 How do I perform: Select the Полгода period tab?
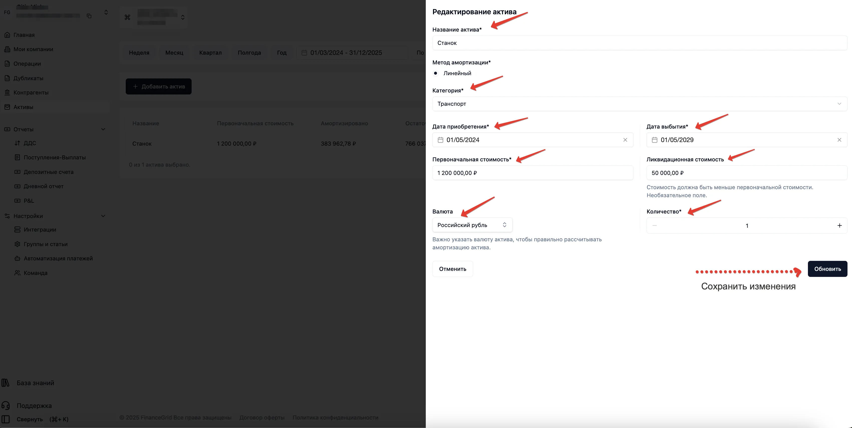click(x=249, y=53)
